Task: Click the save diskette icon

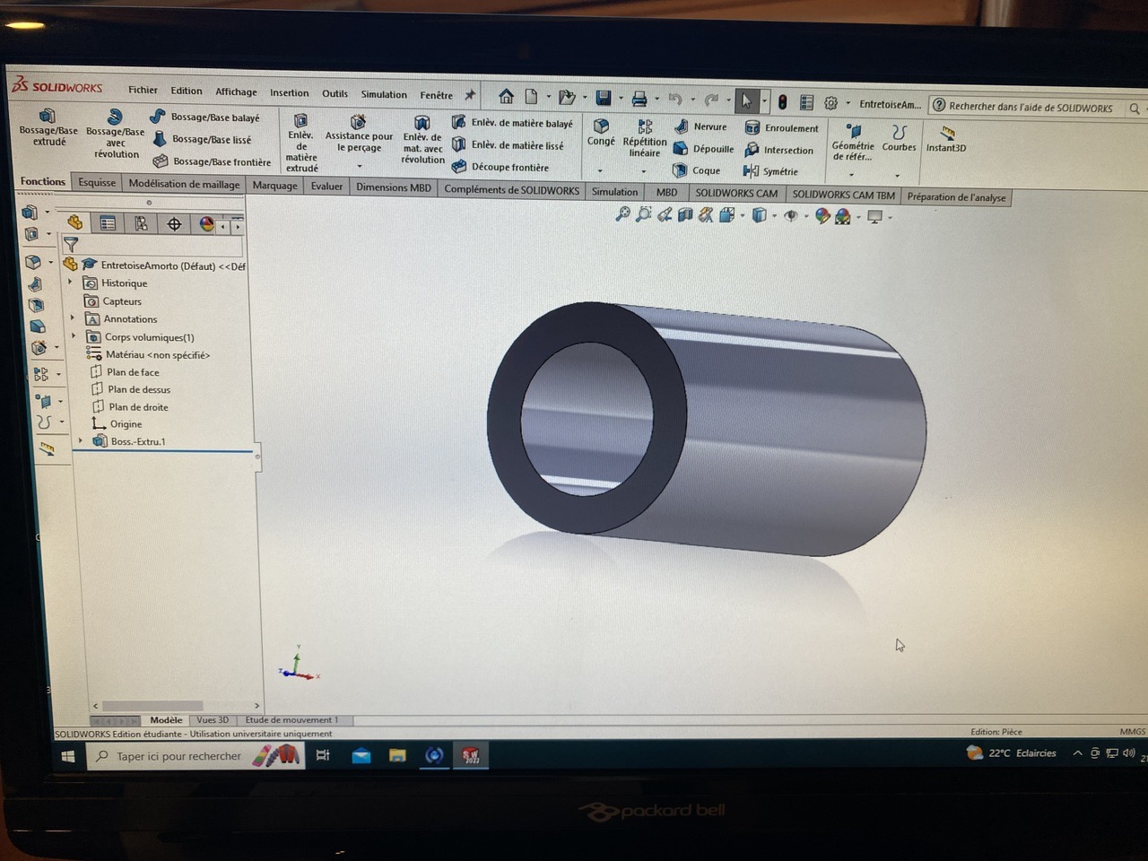Action: [604, 98]
